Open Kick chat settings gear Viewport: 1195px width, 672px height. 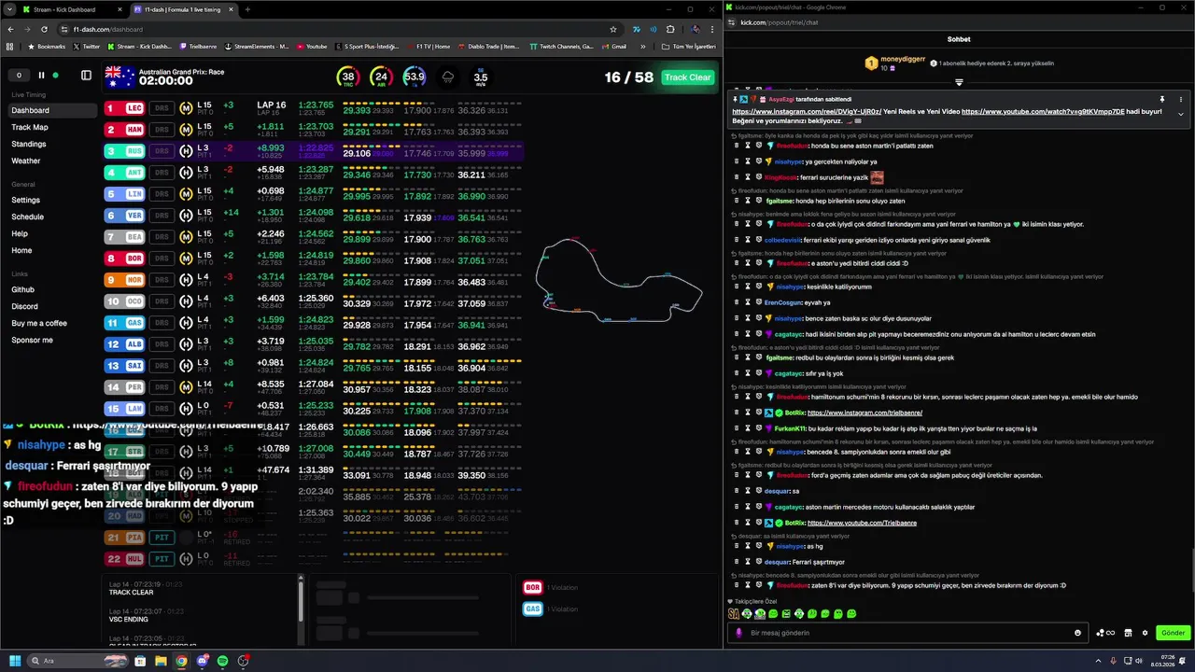click(x=1146, y=633)
